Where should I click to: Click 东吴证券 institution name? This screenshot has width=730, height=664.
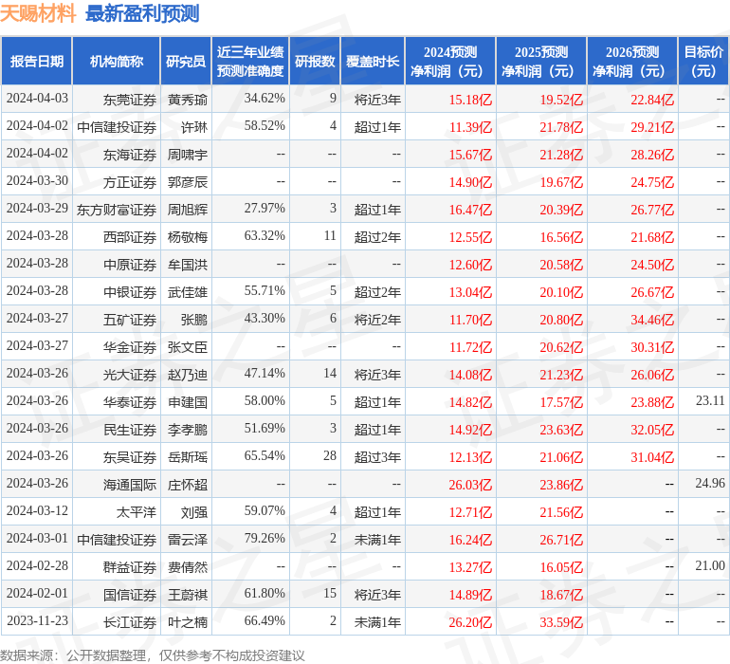pos(130,457)
